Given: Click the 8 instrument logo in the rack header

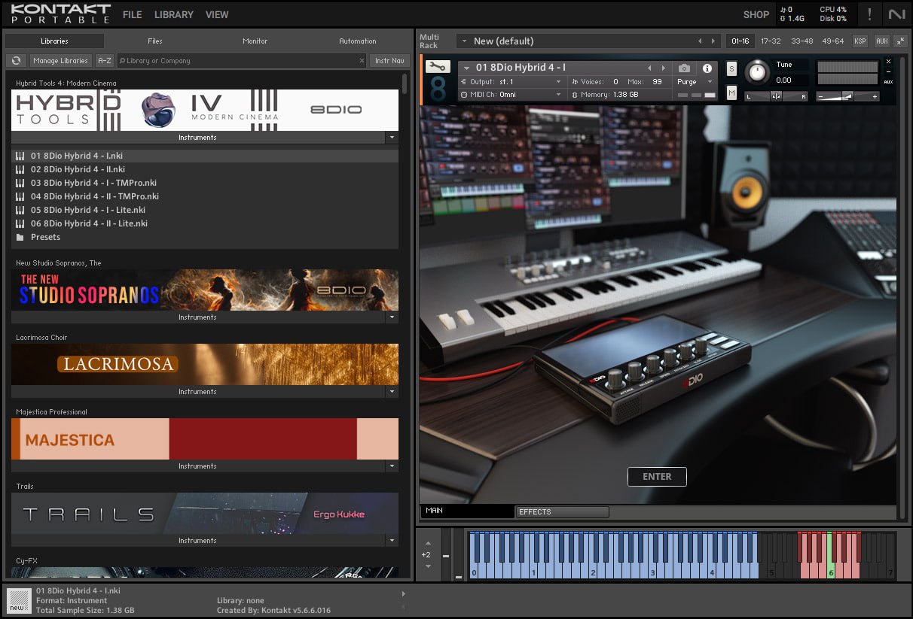Looking at the screenshot, I should 438,89.
